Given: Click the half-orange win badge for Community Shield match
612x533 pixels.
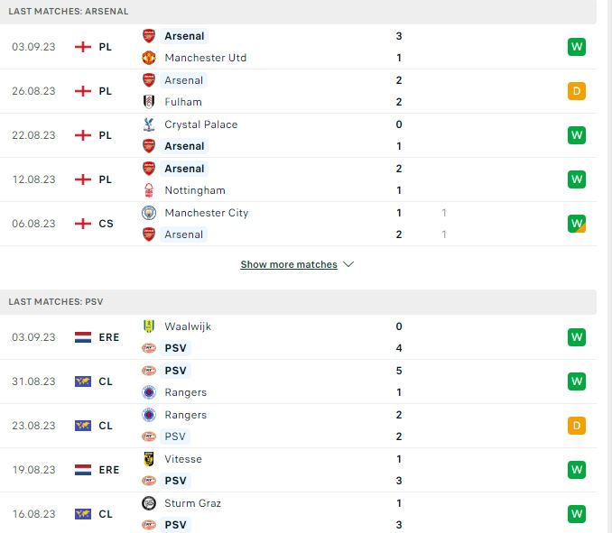Looking at the screenshot, I should [577, 224].
